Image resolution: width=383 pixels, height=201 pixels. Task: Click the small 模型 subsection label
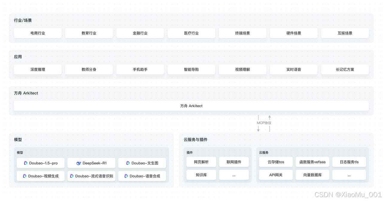coord(20,152)
